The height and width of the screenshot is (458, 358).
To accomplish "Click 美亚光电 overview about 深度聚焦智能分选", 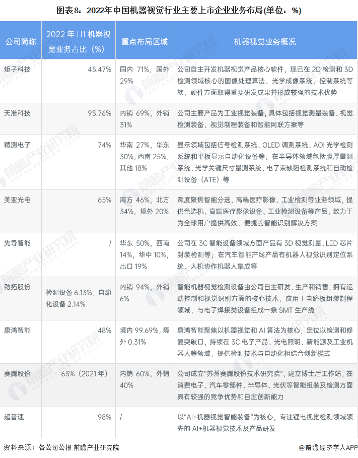I will [x=265, y=212].
